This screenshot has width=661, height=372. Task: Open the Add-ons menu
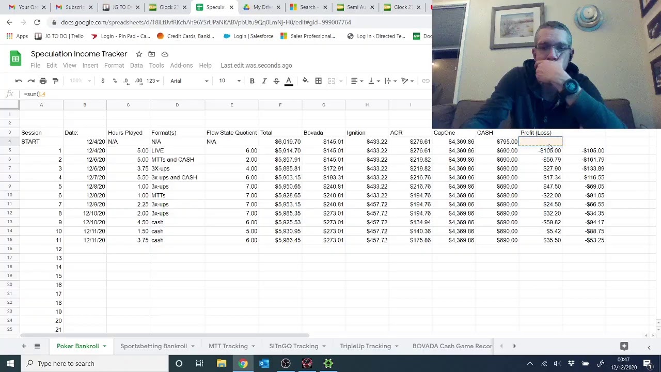point(181,66)
